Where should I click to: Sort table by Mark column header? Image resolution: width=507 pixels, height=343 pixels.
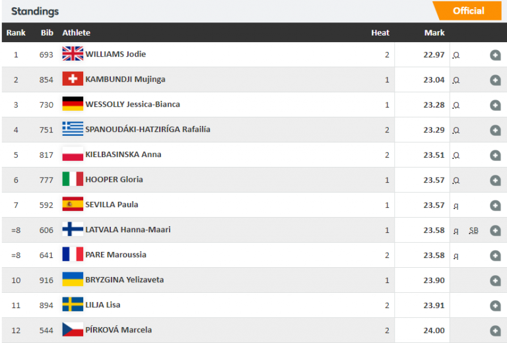pyautogui.click(x=434, y=32)
